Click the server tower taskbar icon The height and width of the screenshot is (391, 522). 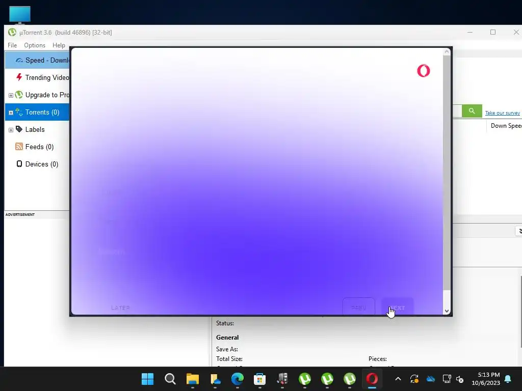click(282, 379)
